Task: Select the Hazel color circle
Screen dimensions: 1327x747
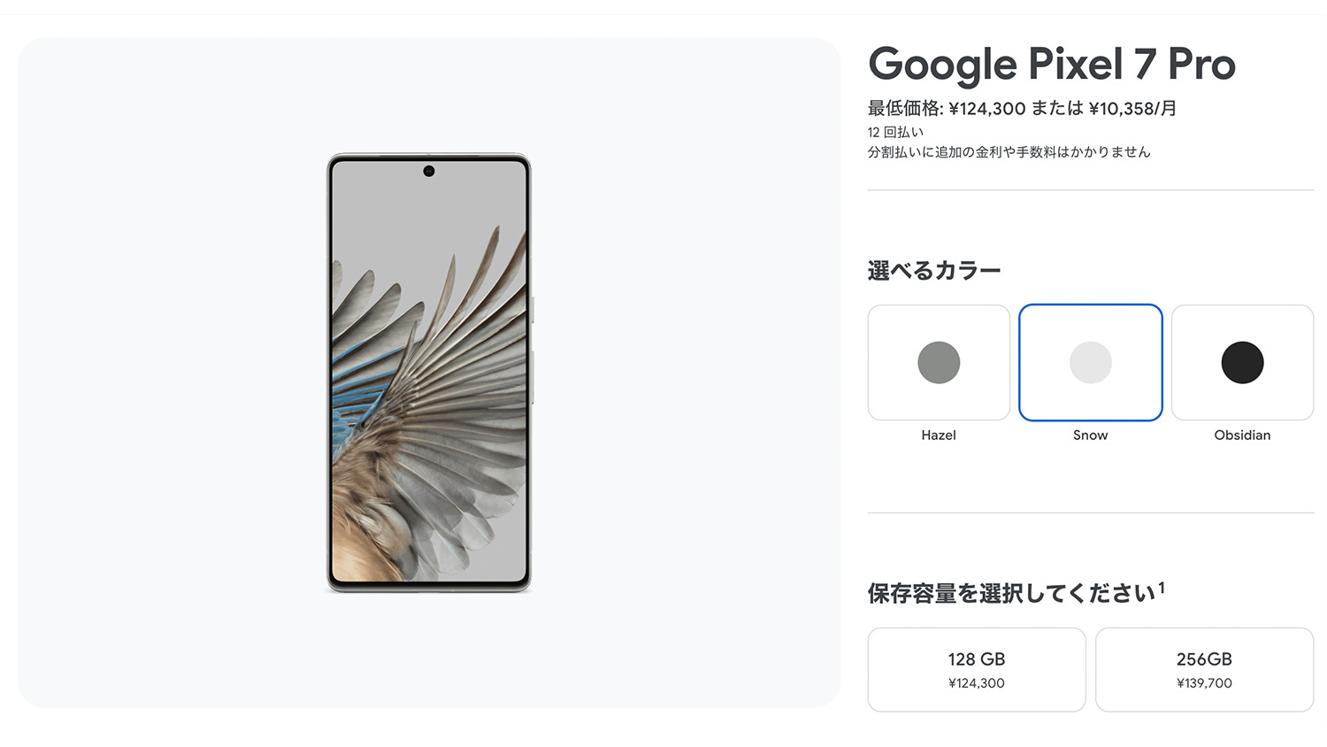Action: (939, 362)
